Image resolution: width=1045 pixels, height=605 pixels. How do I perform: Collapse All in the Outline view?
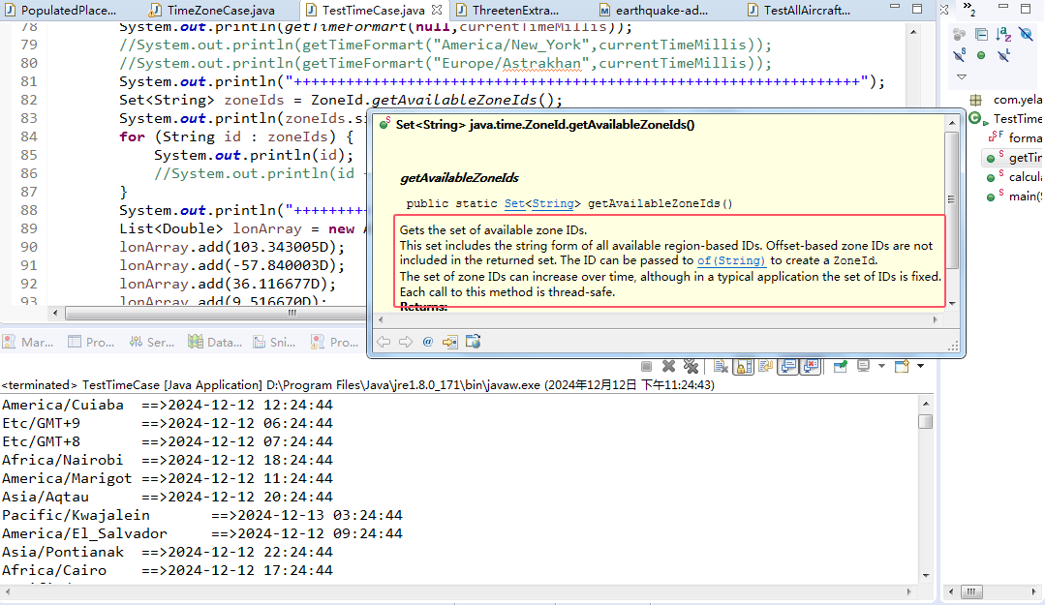(981, 34)
